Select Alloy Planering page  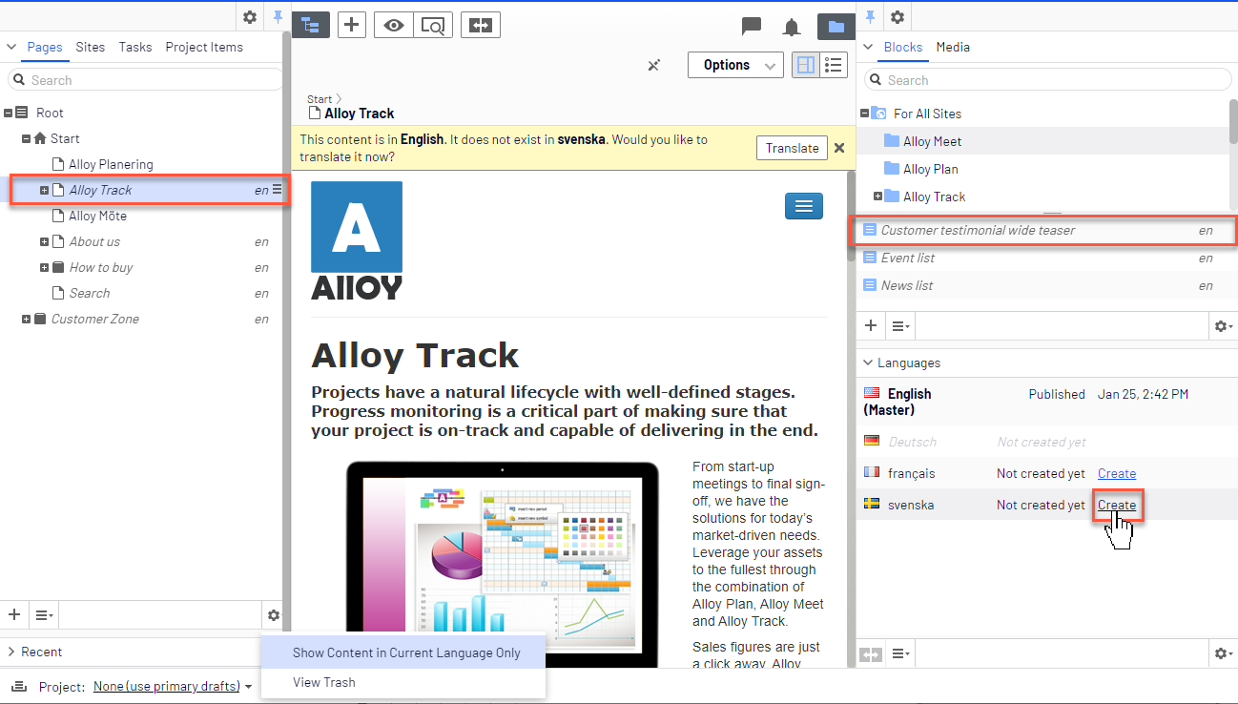pyautogui.click(x=111, y=164)
